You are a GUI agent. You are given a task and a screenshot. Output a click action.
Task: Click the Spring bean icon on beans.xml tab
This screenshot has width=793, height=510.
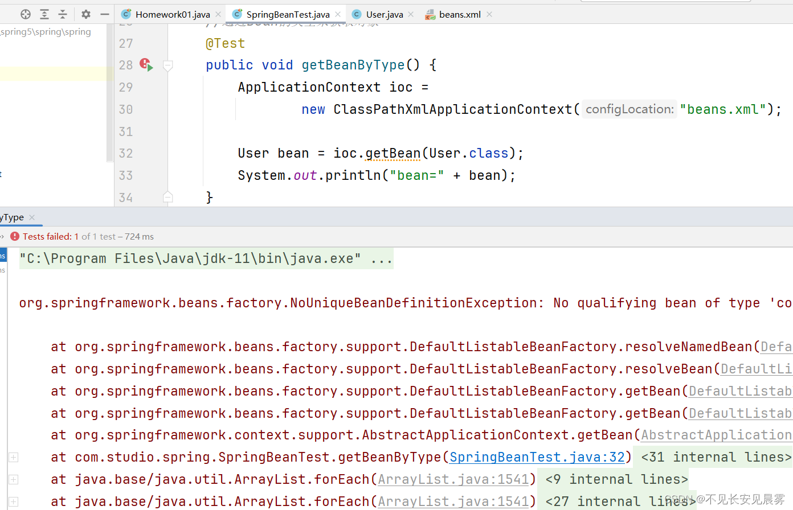430,14
